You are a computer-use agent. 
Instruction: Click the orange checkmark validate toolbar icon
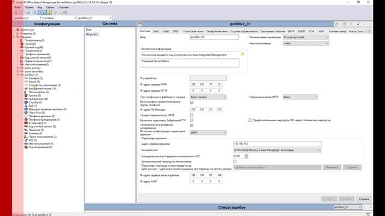coord(55,13)
